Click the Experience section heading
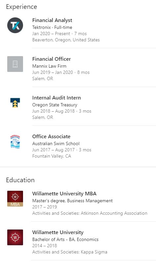This screenshot has height=262, width=156. pos(21,7)
